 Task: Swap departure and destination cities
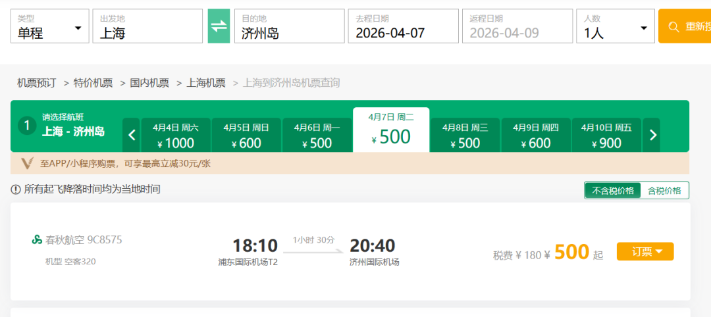click(219, 26)
